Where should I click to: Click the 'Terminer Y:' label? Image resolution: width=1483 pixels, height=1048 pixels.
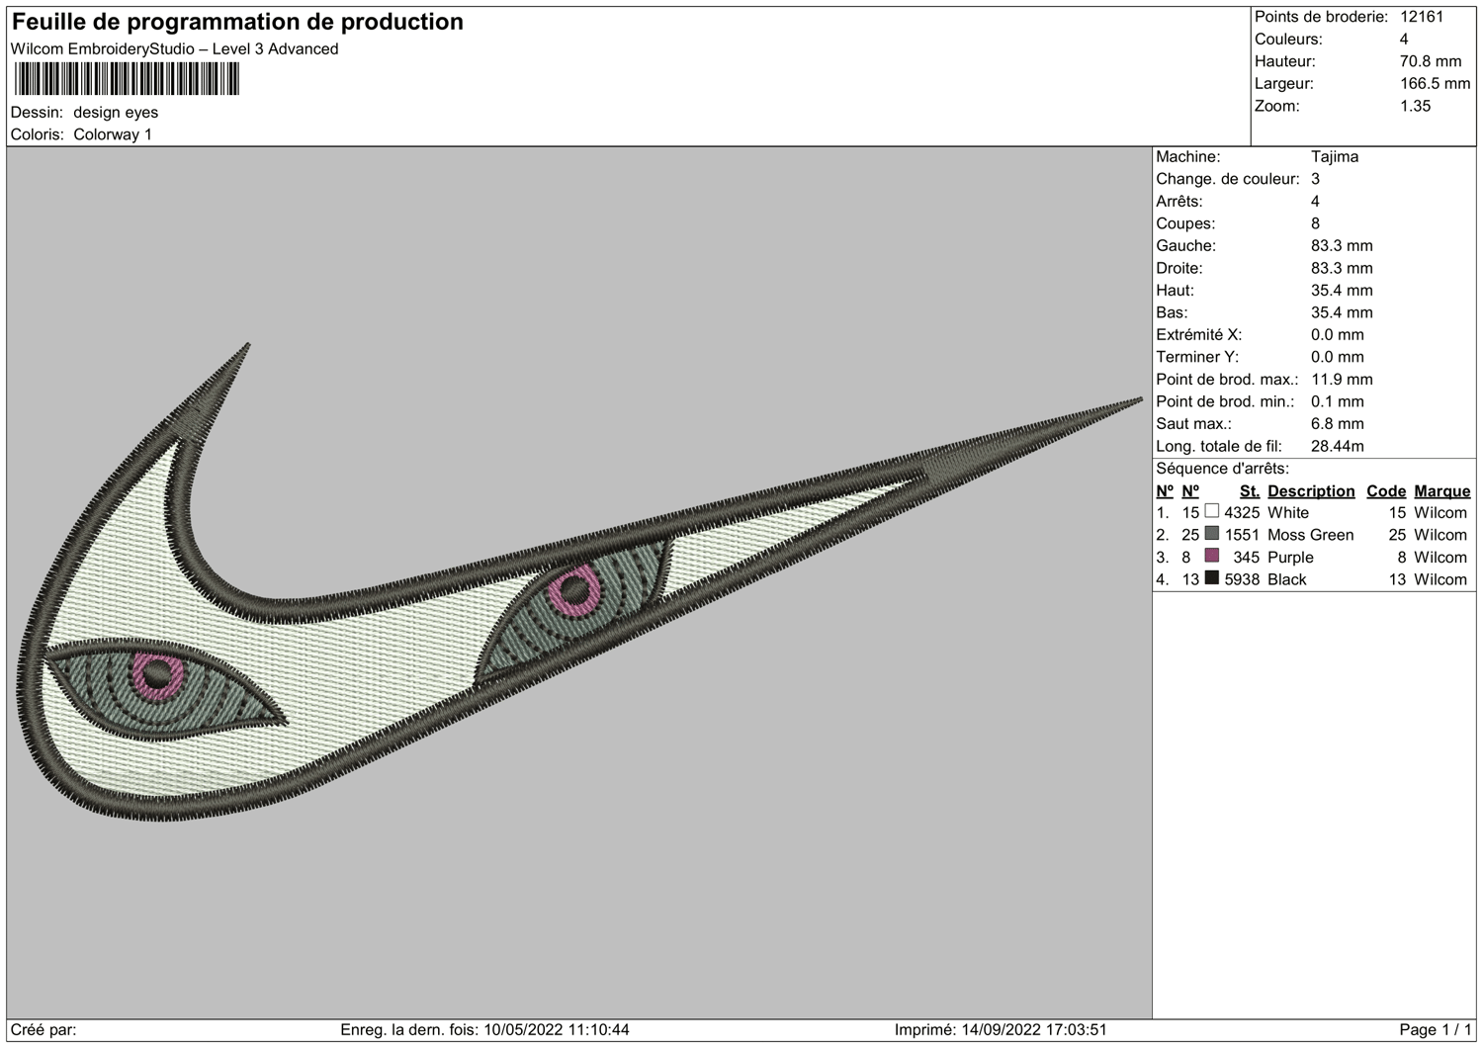coord(1197,357)
